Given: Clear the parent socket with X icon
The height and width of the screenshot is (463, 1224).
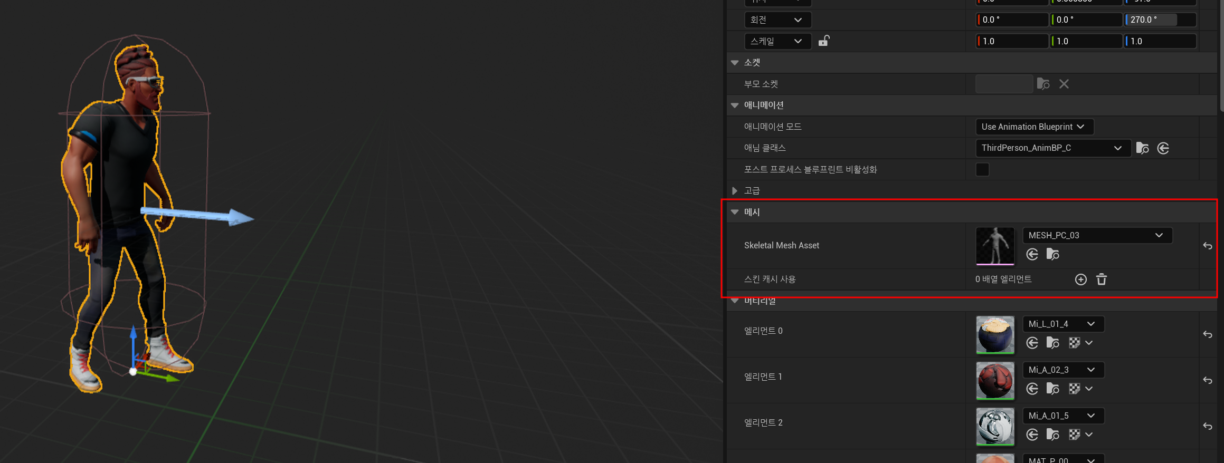Looking at the screenshot, I should click(x=1064, y=84).
